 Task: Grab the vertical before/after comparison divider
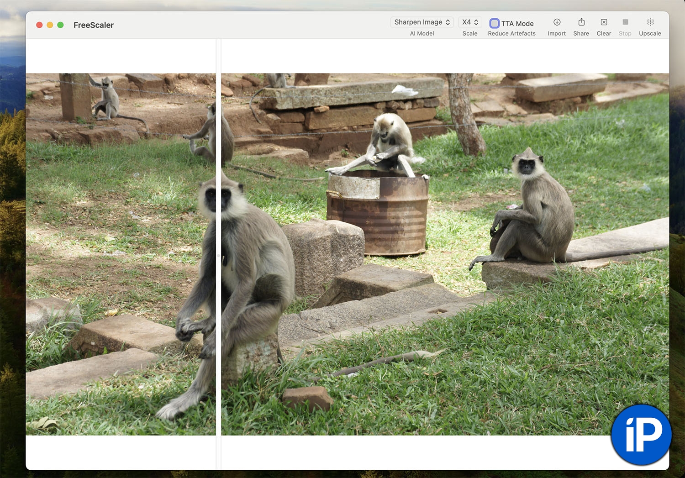click(x=218, y=256)
